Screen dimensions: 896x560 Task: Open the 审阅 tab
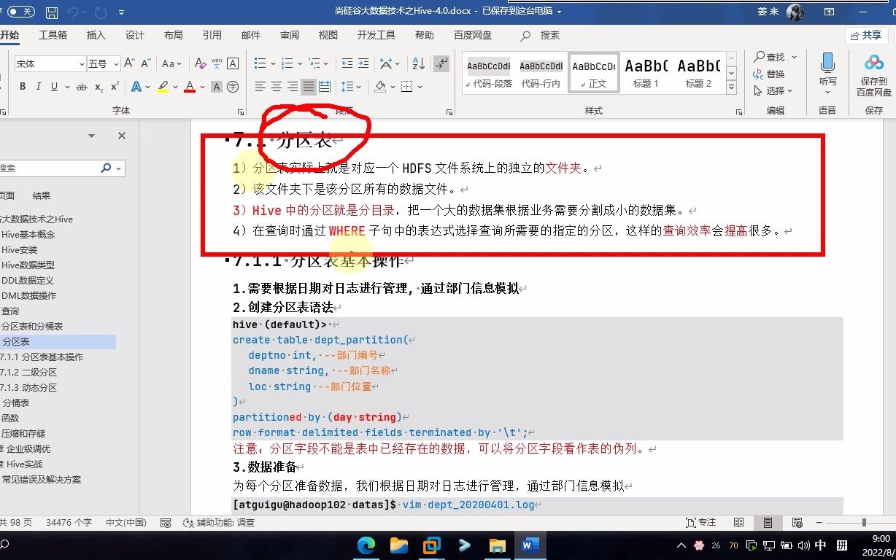tap(289, 35)
